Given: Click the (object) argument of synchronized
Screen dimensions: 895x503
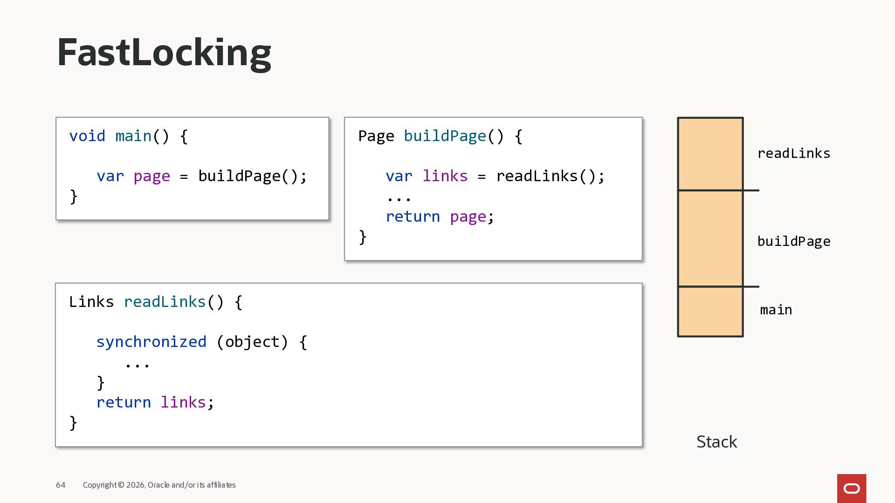Looking at the screenshot, I should tap(252, 342).
